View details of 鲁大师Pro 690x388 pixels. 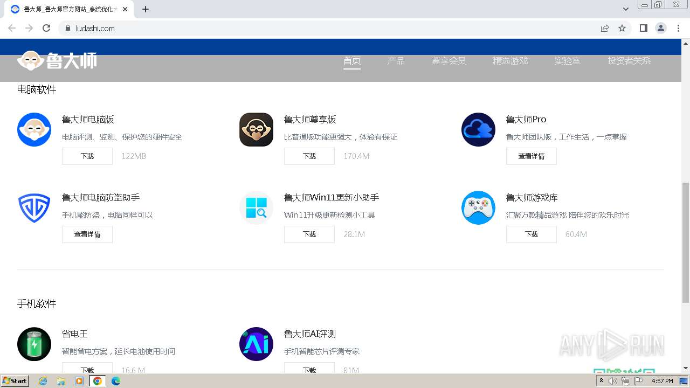(532, 156)
